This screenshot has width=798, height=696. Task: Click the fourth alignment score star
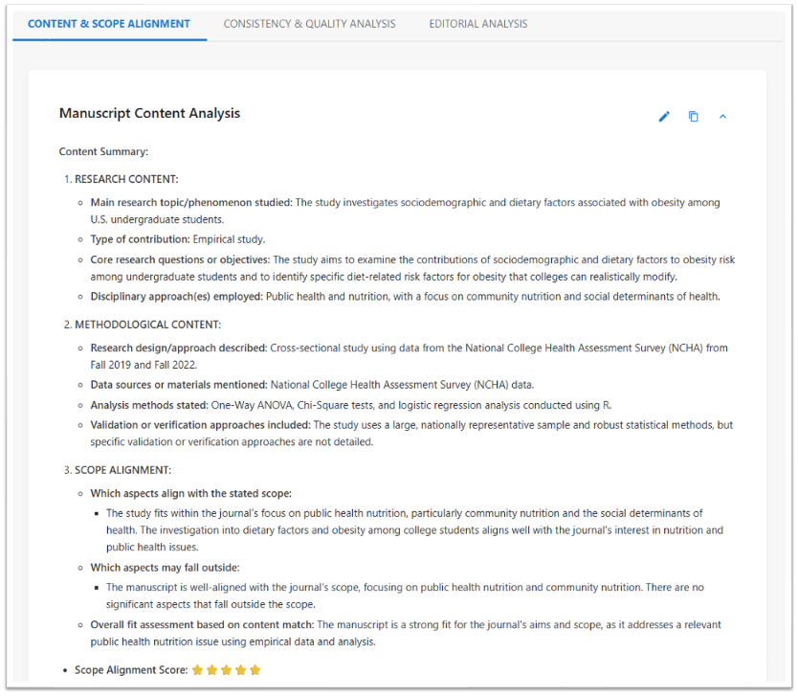click(x=241, y=669)
